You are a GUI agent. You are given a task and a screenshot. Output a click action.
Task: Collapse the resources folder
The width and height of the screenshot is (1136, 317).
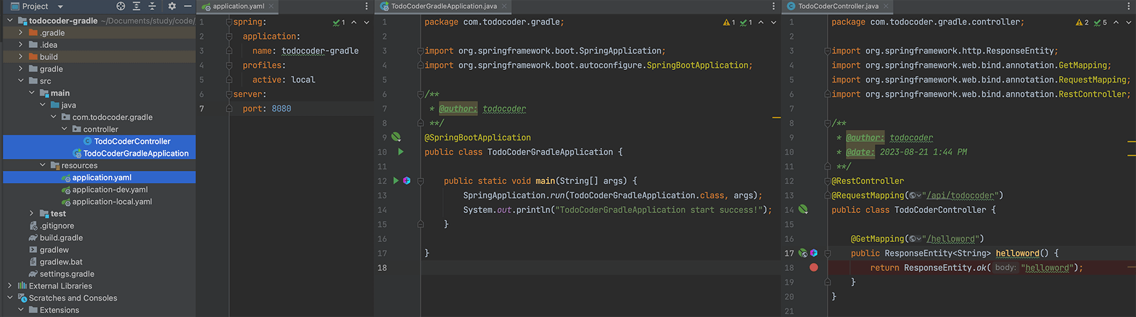(42, 165)
